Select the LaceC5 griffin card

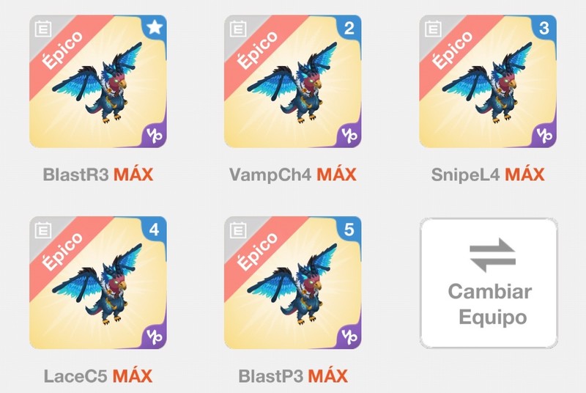[x=98, y=283]
